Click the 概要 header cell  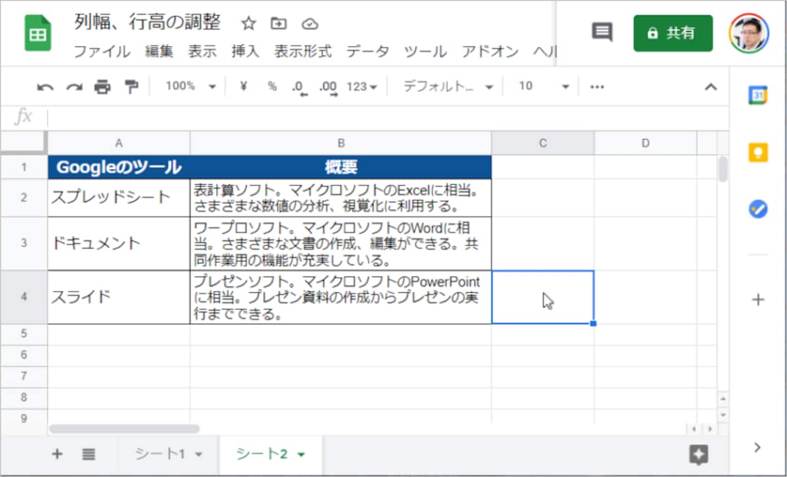click(x=341, y=167)
